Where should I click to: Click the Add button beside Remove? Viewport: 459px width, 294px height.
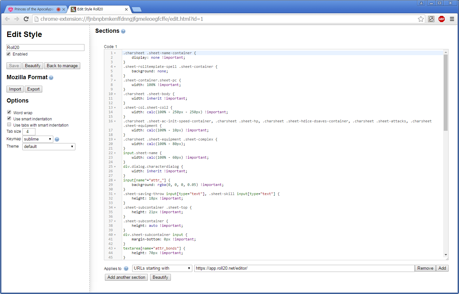442,268
